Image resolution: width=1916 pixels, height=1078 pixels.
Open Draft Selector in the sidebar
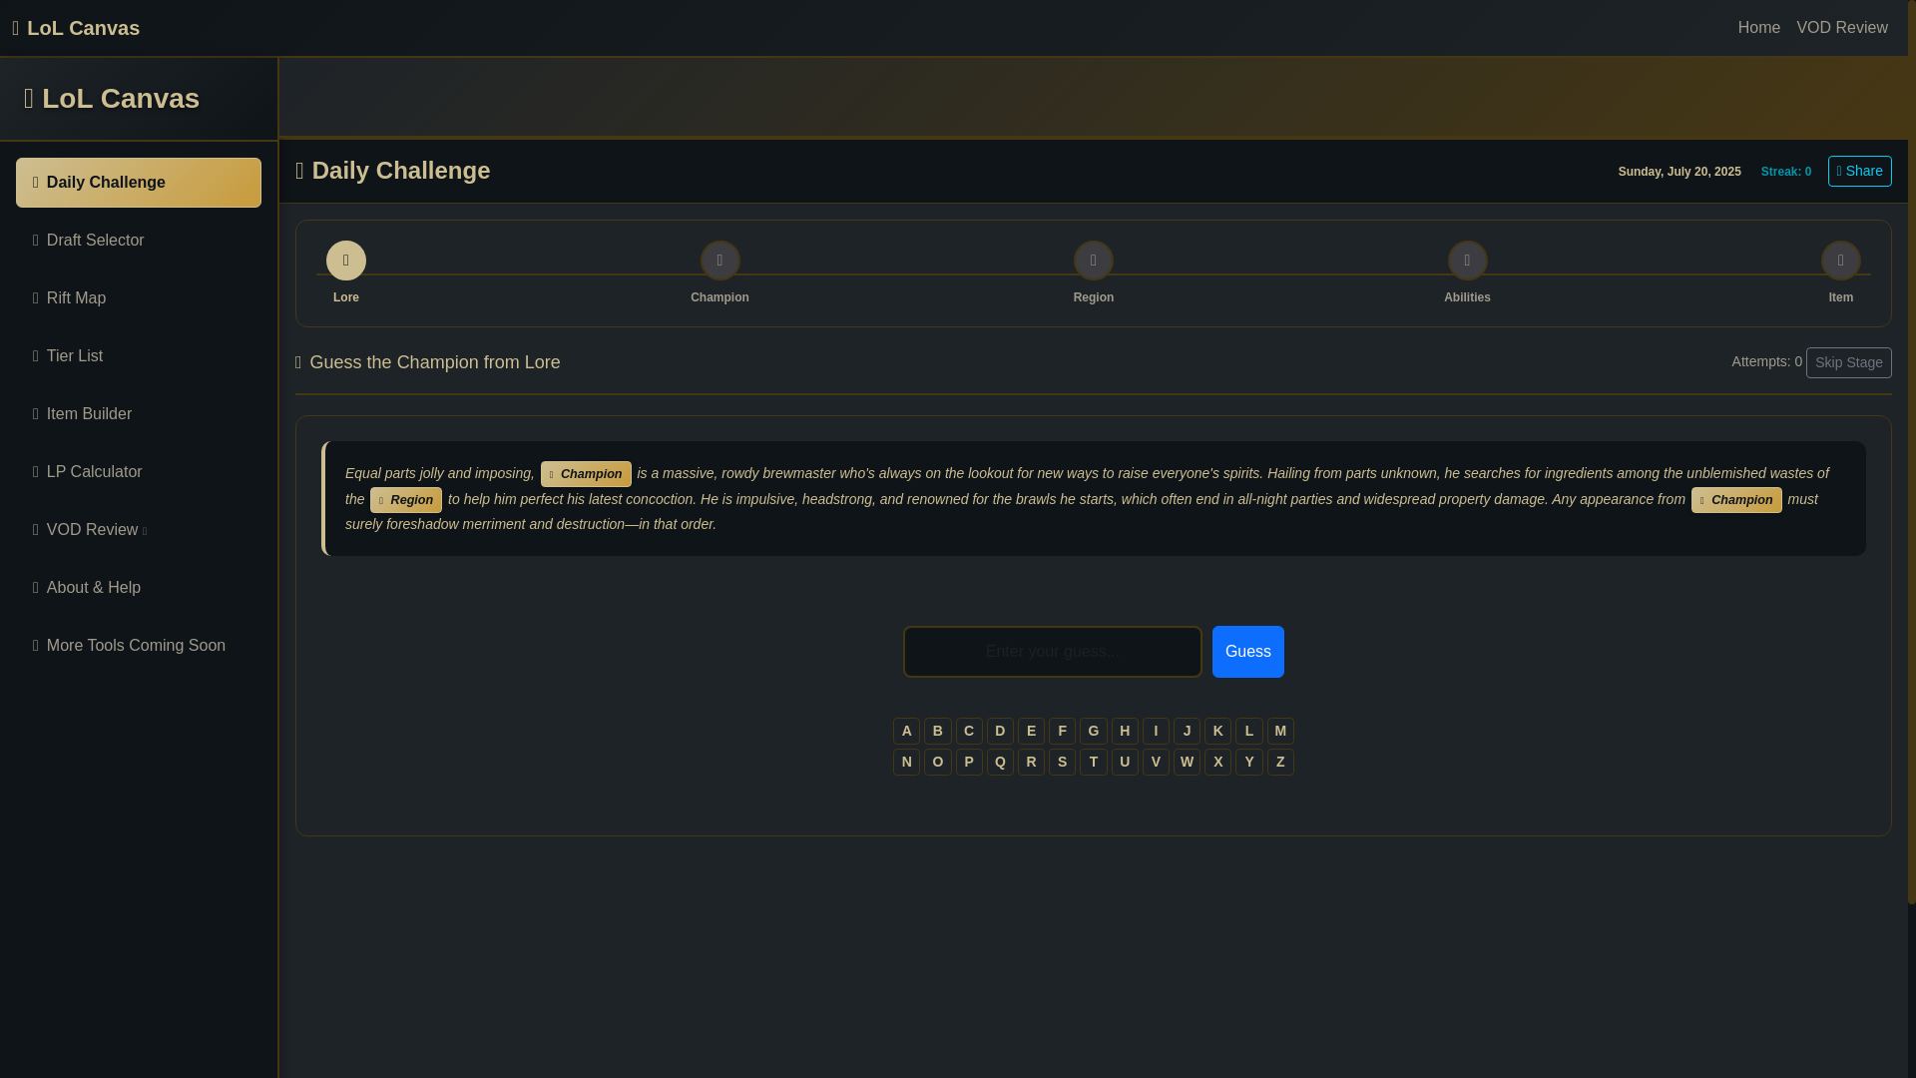(139, 241)
